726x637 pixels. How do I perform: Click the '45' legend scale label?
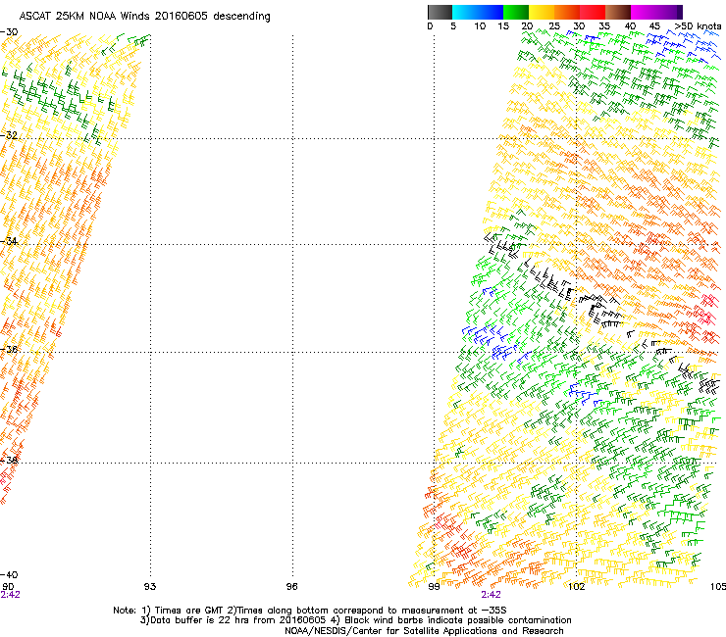coord(654,26)
